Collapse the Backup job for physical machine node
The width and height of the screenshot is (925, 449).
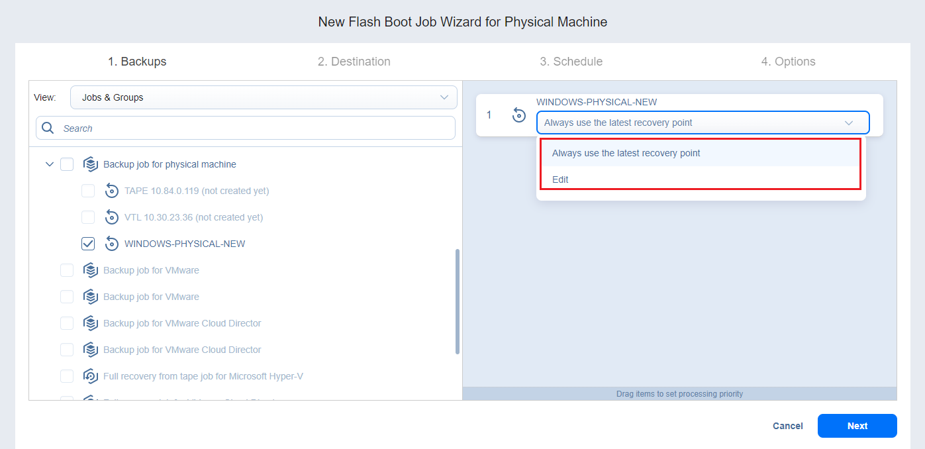[x=49, y=164]
